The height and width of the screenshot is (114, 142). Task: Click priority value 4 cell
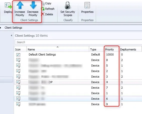tap(107, 82)
